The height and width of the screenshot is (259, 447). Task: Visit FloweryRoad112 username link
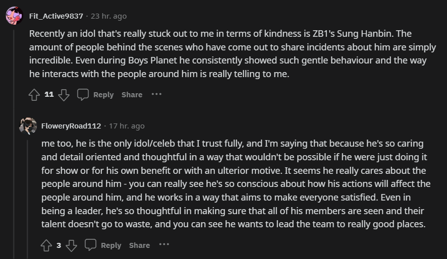click(71, 126)
